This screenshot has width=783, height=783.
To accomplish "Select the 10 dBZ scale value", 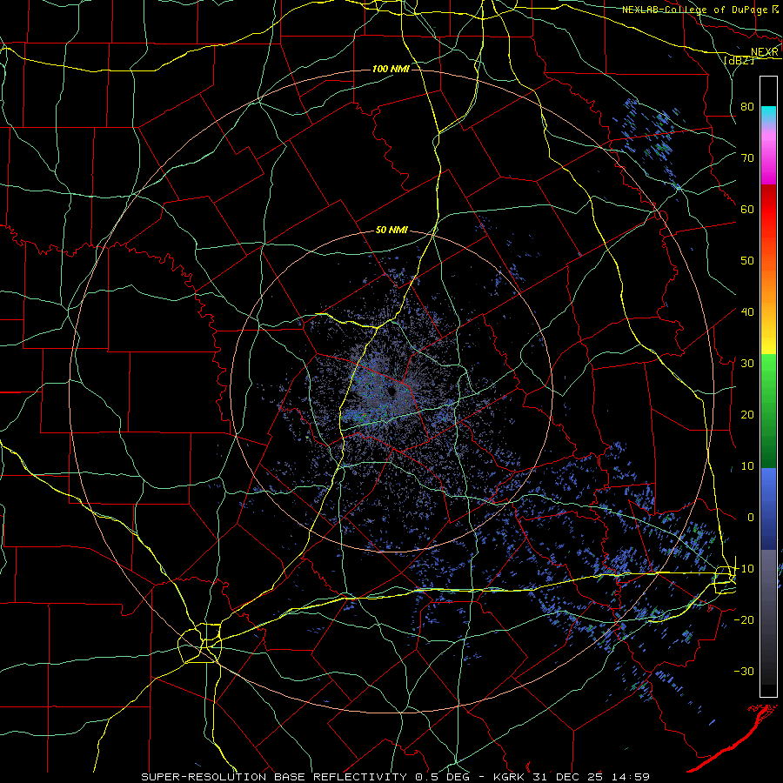I will 747,466.
